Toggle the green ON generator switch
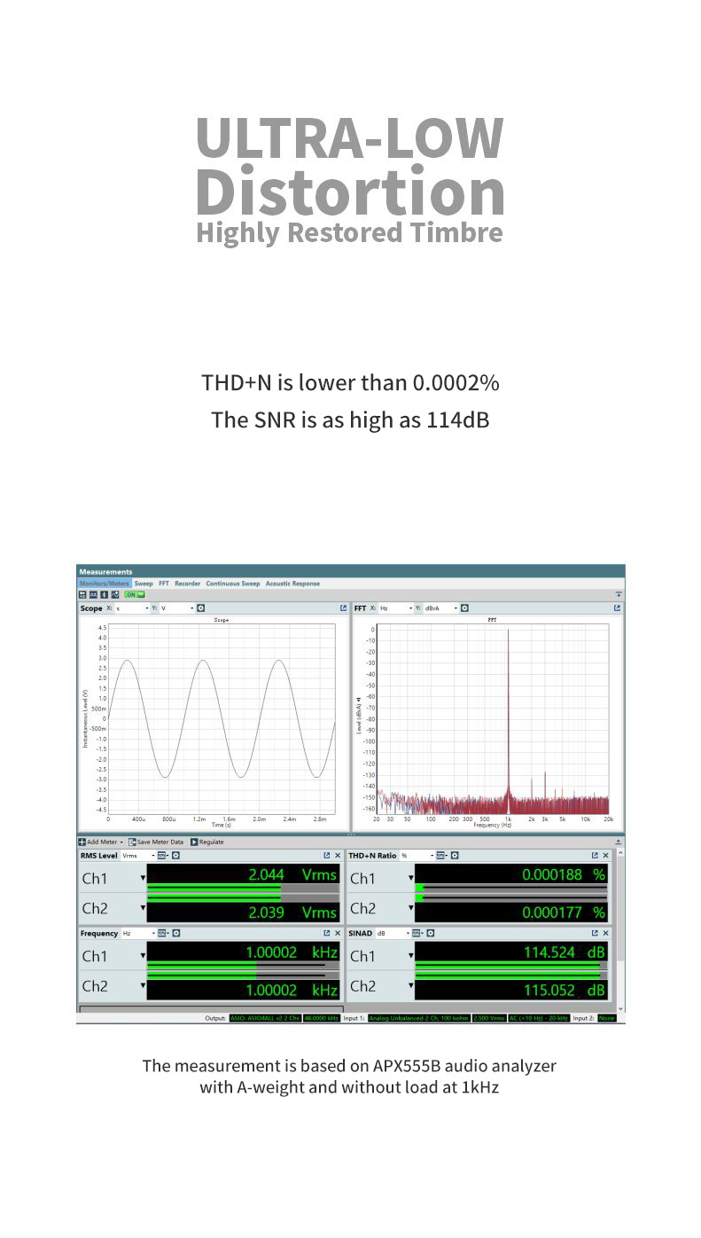The height and width of the screenshot is (1238, 701). (x=135, y=594)
